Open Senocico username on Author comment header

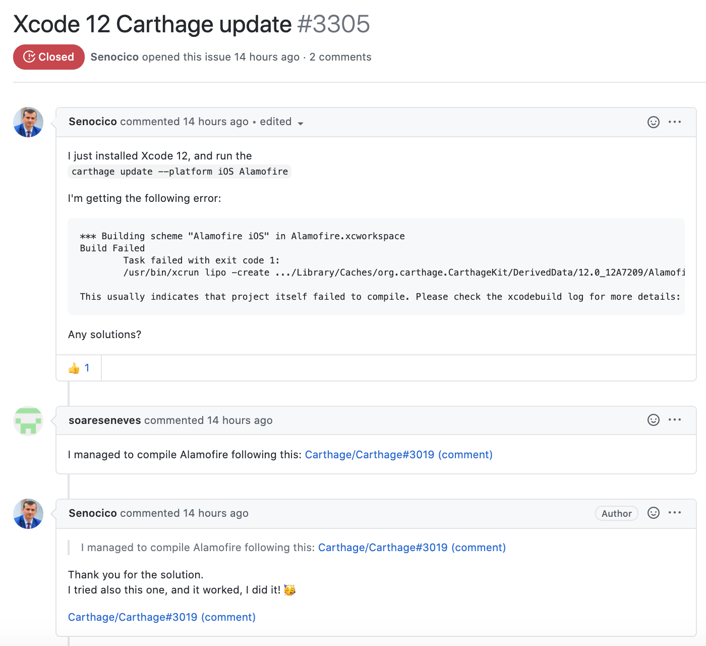[93, 513]
